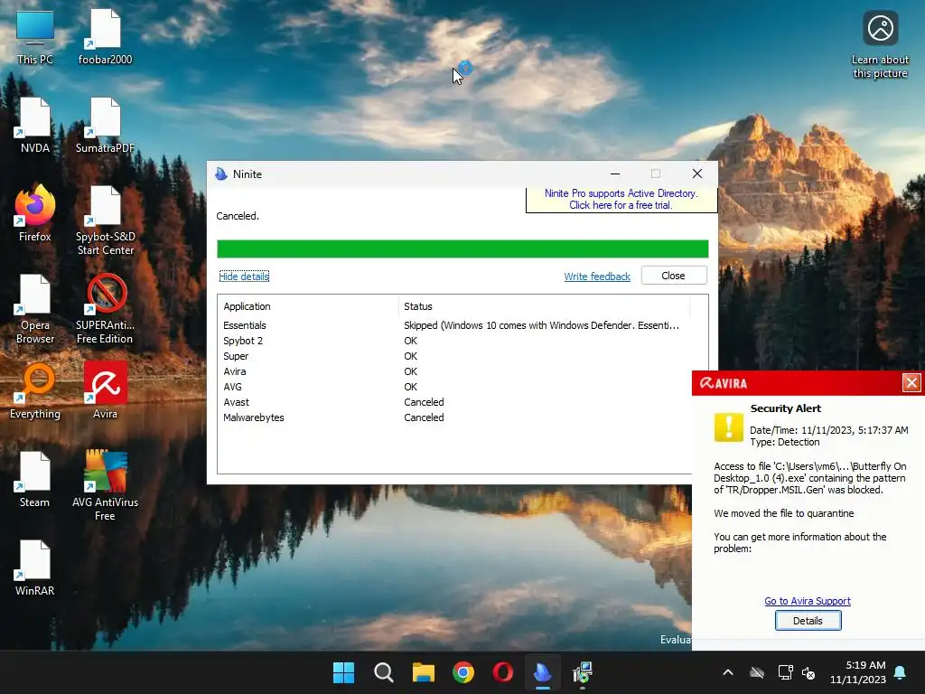
Task: Open the Ninite Pro free trial banner
Action: [x=621, y=200]
